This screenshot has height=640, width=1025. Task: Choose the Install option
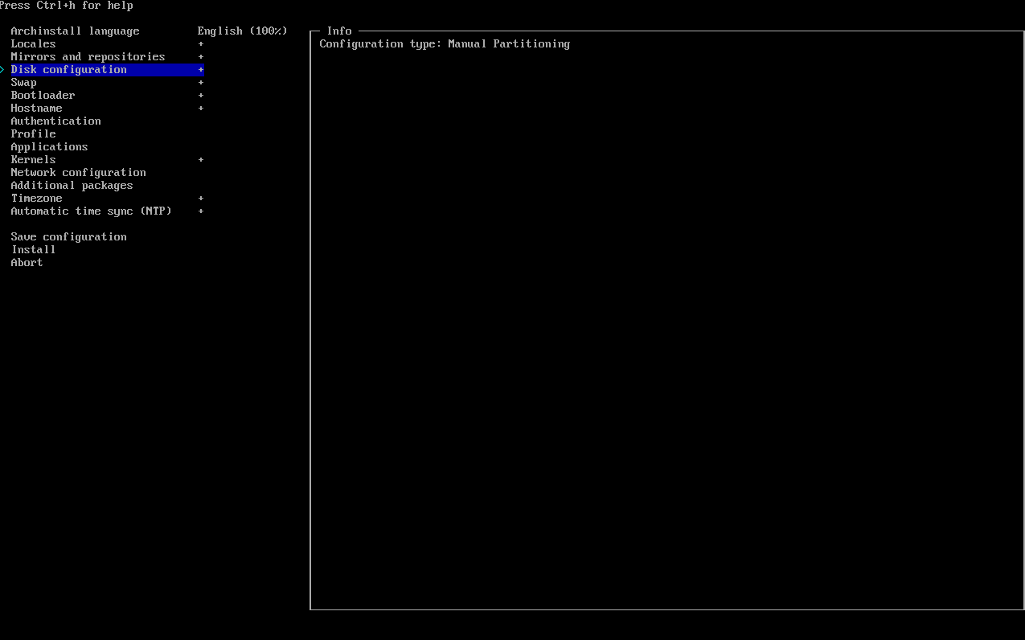[x=33, y=249]
